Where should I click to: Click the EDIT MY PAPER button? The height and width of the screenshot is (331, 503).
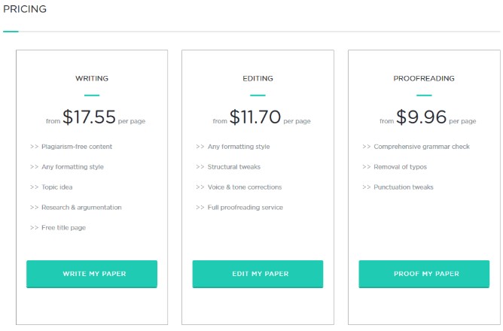click(258, 274)
